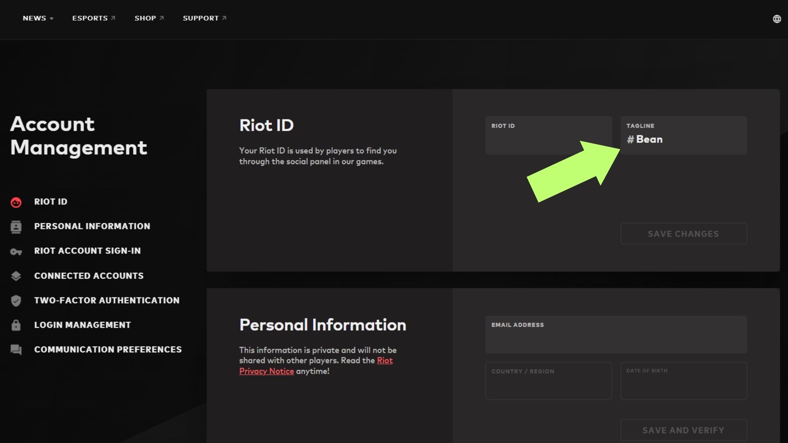Click the Email Address input field

616,335
